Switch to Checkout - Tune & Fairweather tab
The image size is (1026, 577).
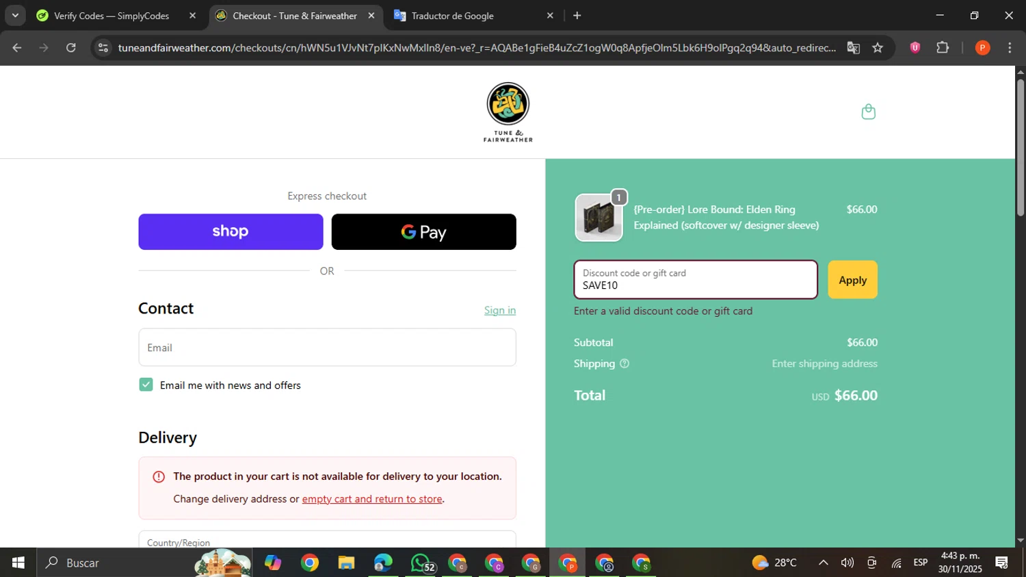(295, 15)
